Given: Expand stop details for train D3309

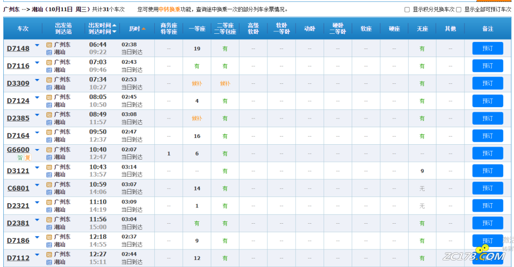Looking at the screenshot, I should tap(37, 80).
